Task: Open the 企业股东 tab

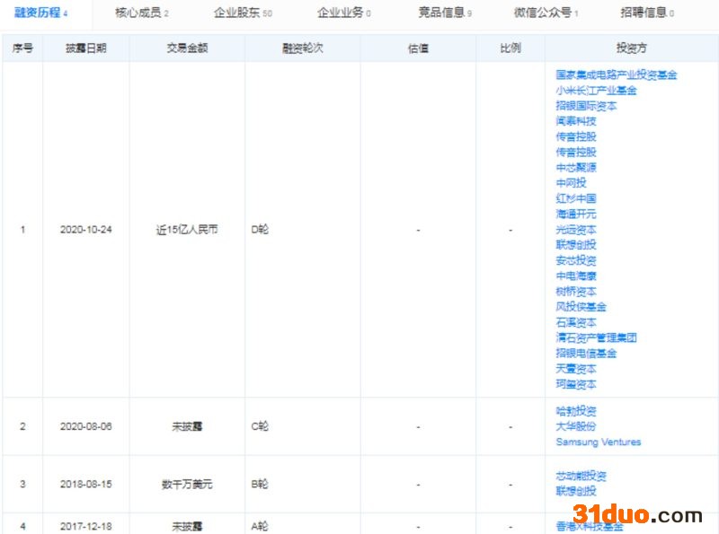Action: [x=243, y=13]
